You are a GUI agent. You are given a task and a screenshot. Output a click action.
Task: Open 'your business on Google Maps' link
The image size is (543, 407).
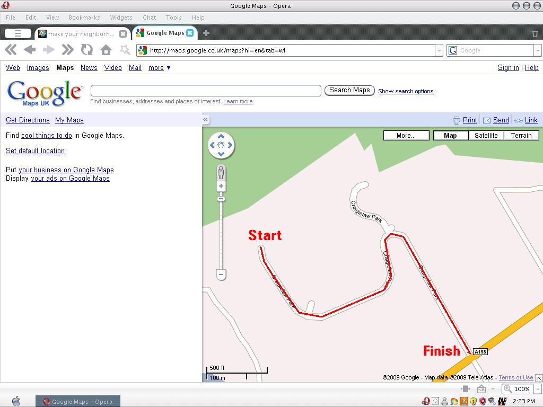pyautogui.click(x=66, y=170)
